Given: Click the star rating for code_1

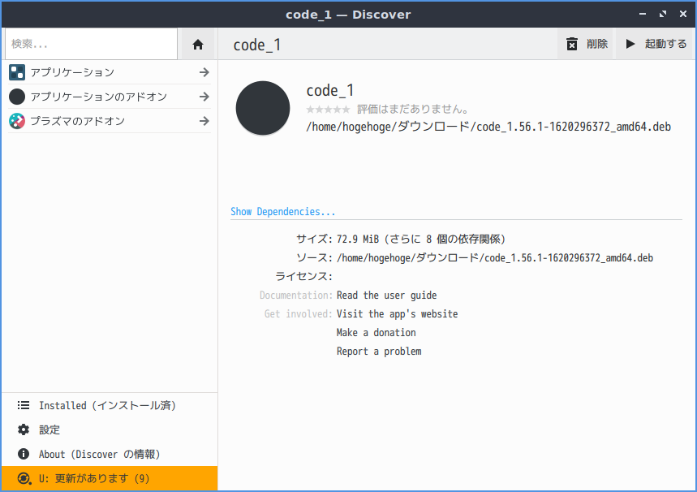Looking at the screenshot, I should point(328,110).
